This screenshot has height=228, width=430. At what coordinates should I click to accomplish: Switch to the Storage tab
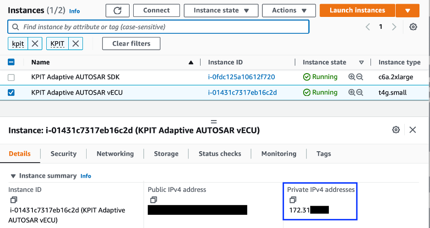point(166,154)
